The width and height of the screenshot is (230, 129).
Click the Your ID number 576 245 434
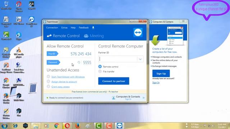(81, 54)
